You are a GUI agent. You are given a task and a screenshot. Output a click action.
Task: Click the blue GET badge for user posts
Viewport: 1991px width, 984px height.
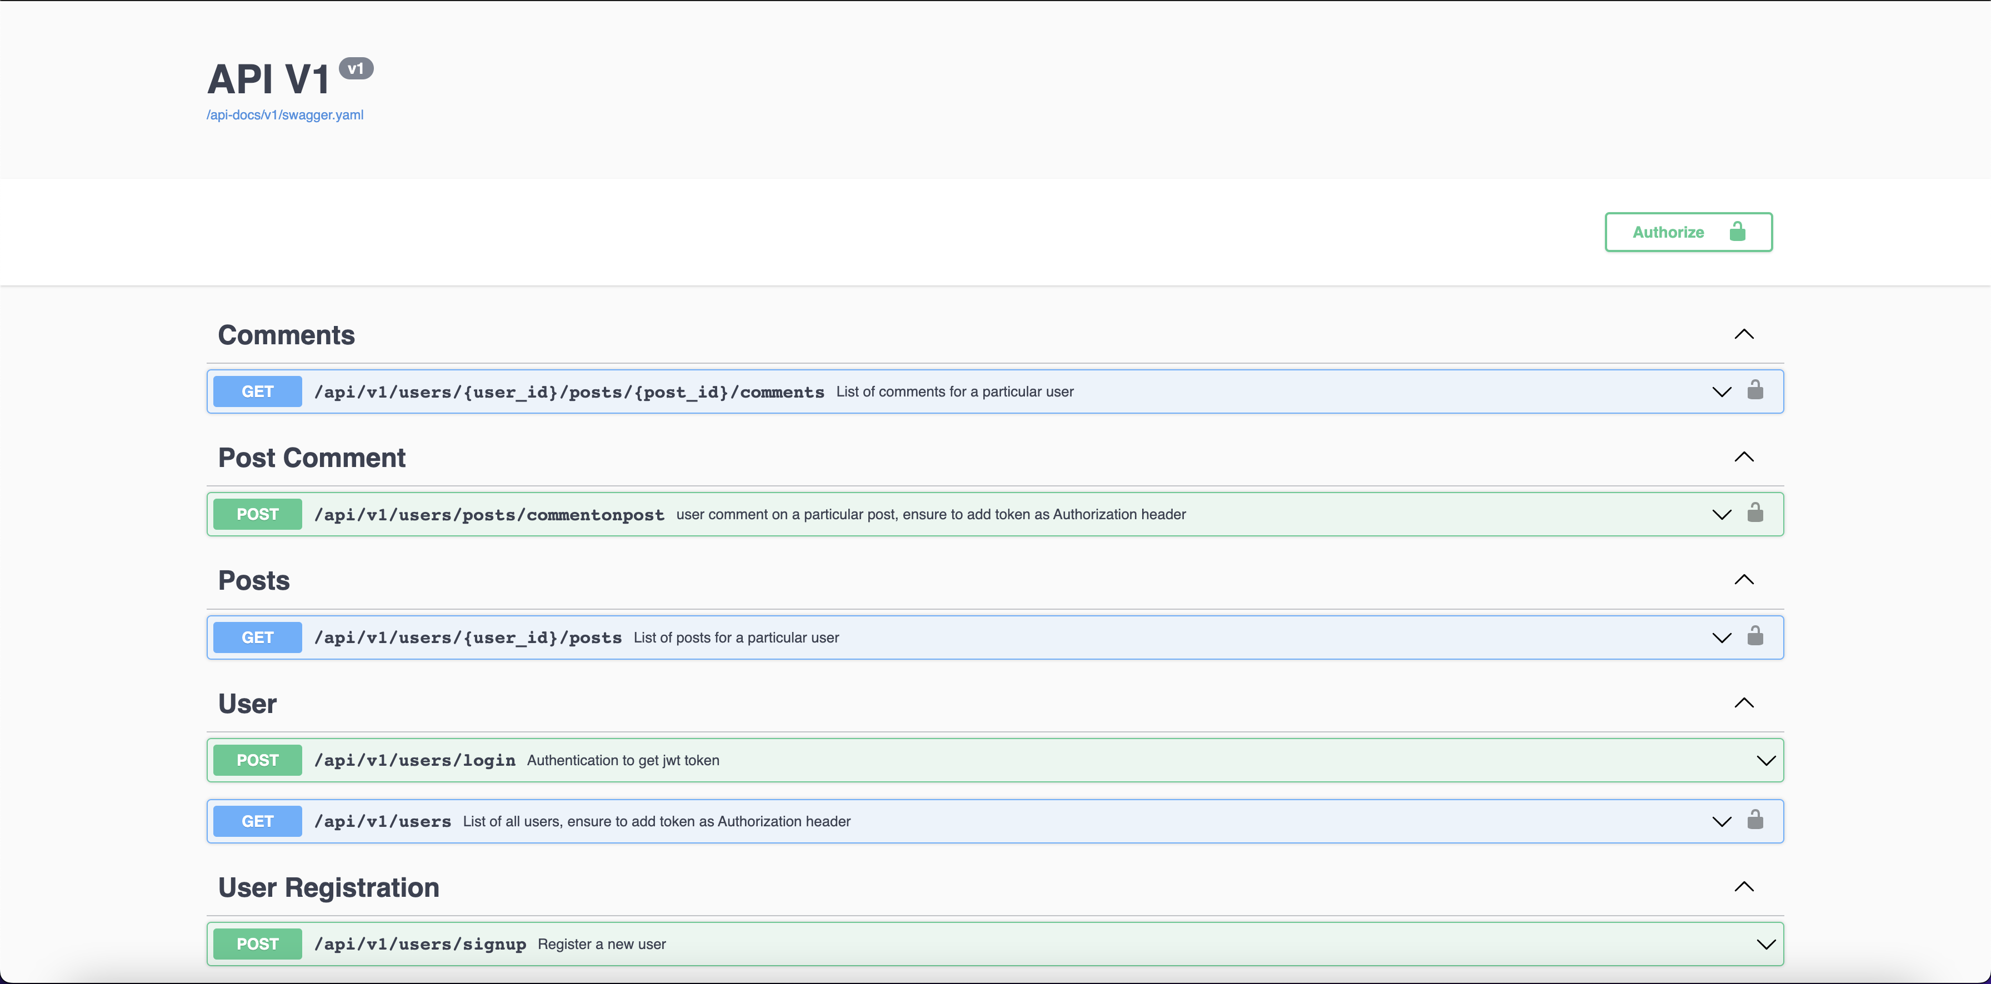[x=257, y=637]
